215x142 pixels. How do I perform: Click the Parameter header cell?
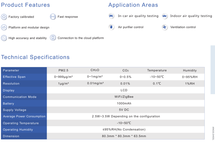click(24, 70)
